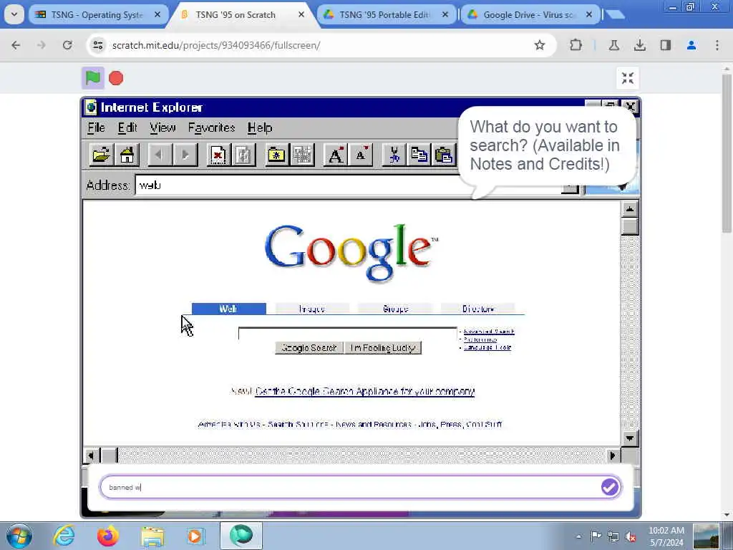Bookmark this page with the star icon
733x550 pixels.
click(540, 45)
